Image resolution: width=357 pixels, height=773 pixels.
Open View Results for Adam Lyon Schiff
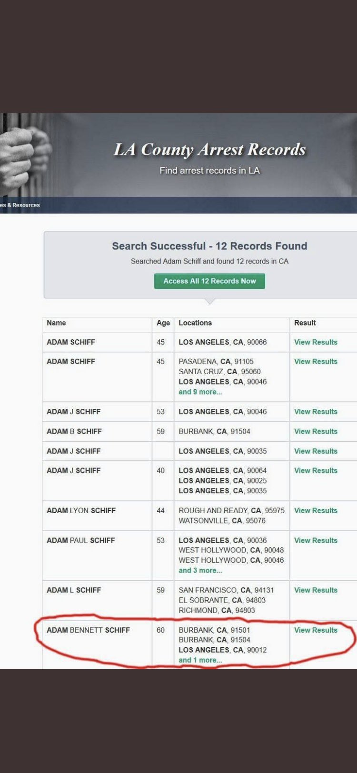(316, 511)
